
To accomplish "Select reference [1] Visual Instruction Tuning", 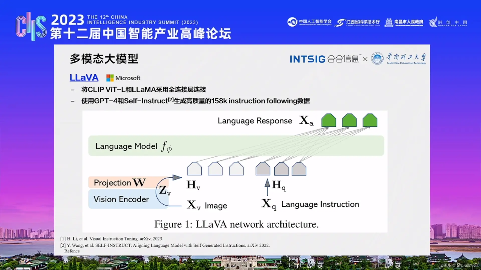I will [111, 239].
